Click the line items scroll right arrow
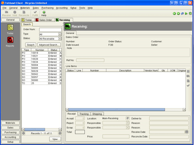194x145 pixels. pos(184,110)
